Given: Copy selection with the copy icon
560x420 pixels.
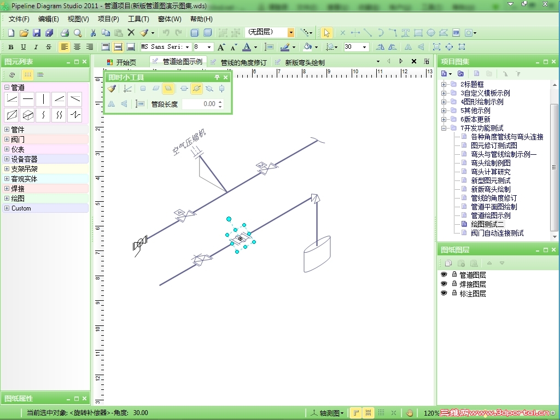Looking at the screenshot, I should 106,33.
